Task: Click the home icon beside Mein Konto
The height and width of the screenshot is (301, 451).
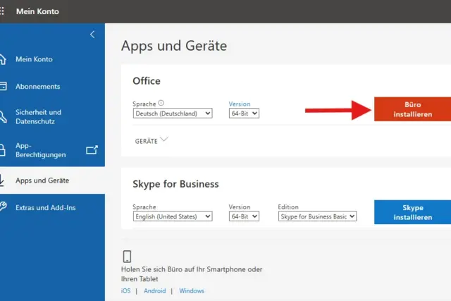Action: click(x=2, y=59)
